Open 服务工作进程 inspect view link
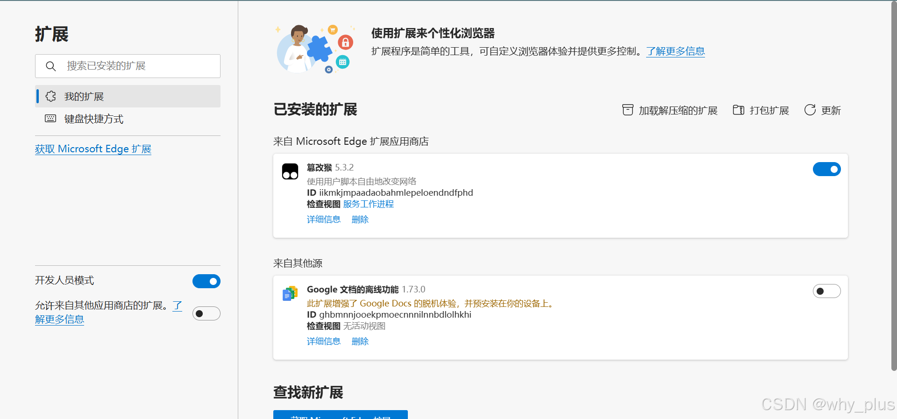897x419 pixels. coord(369,204)
